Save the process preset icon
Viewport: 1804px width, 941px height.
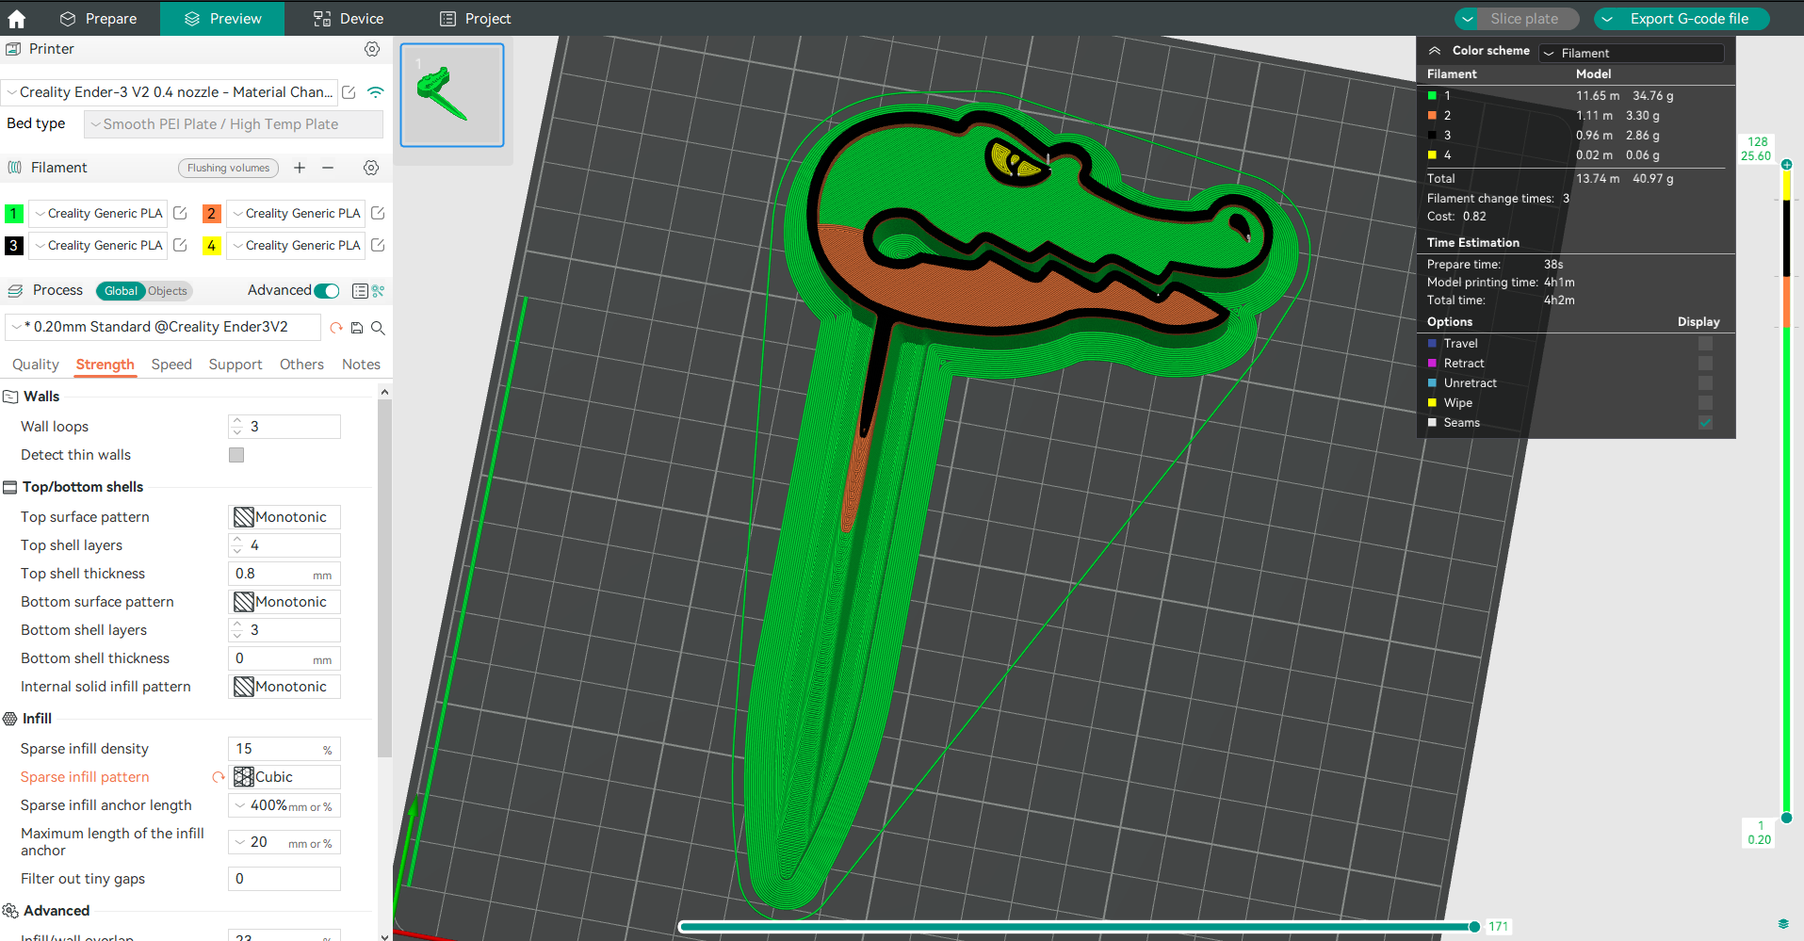pos(357,328)
